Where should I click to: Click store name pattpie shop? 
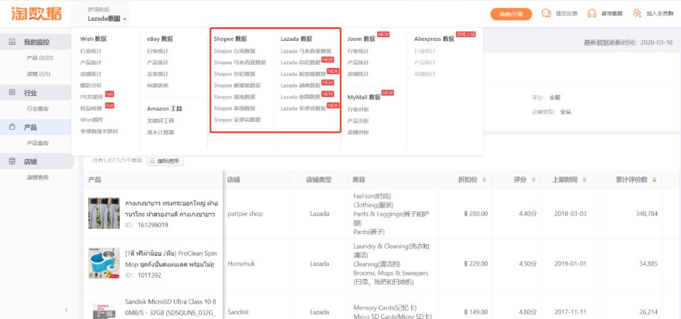(245, 214)
